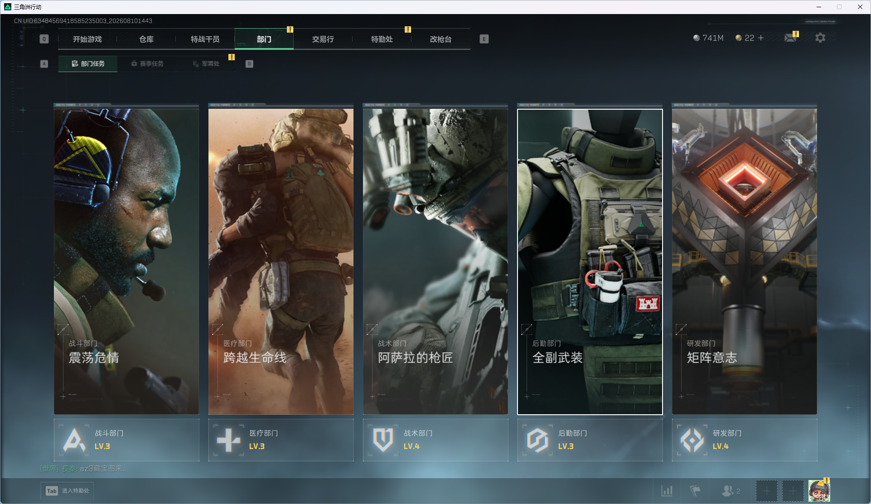Click the R&D department diamond emblem

click(x=692, y=440)
